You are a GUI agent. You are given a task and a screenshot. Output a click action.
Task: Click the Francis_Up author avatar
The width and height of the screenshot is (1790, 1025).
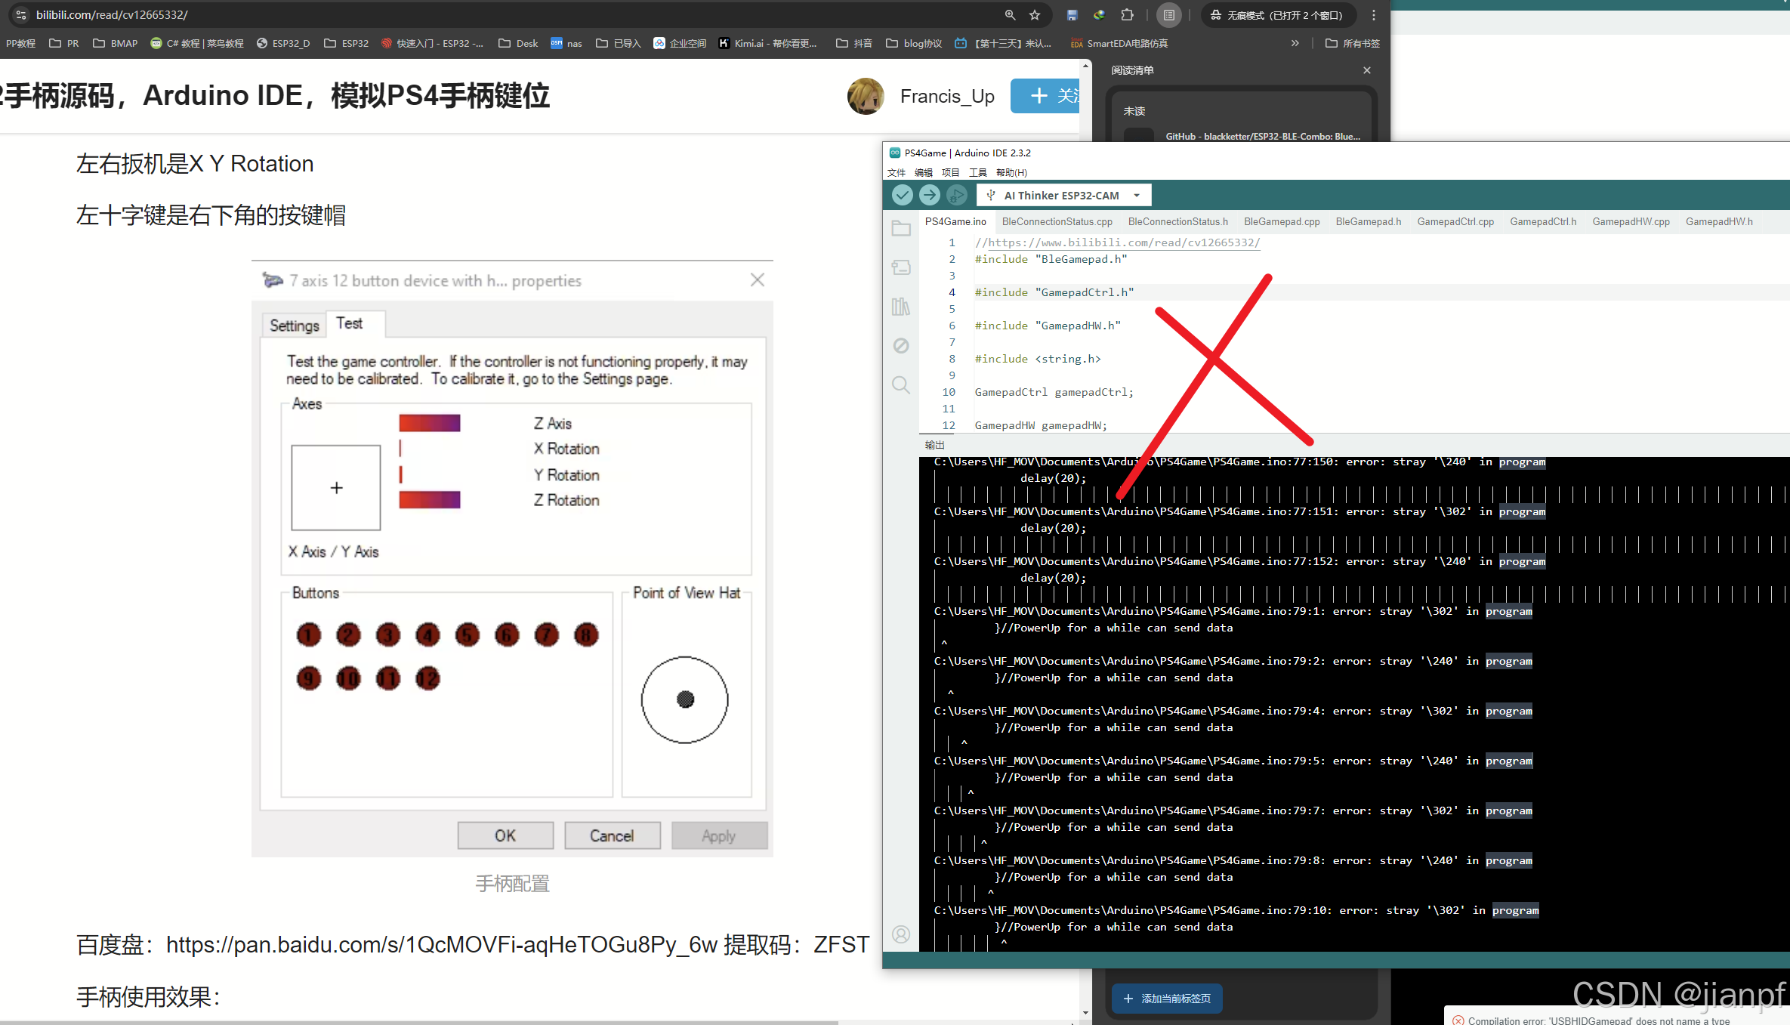click(x=866, y=97)
